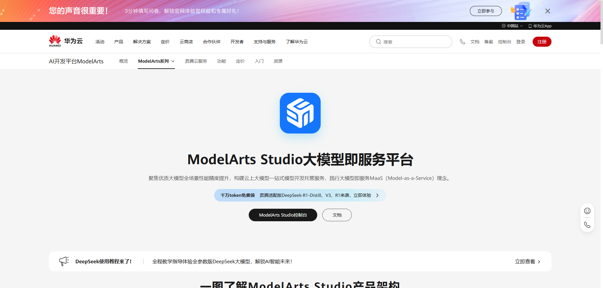
Task: Click the survey clipboard illustration icon
Action: point(521,11)
